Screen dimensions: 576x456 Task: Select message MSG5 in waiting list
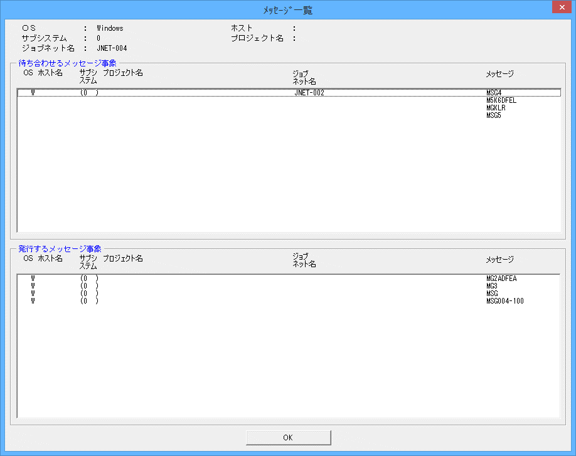point(493,115)
